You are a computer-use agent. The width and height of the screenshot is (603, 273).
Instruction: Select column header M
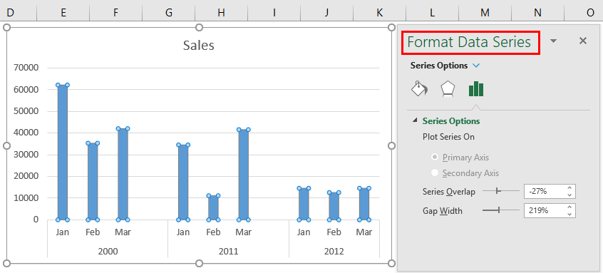click(x=485, y=13)
